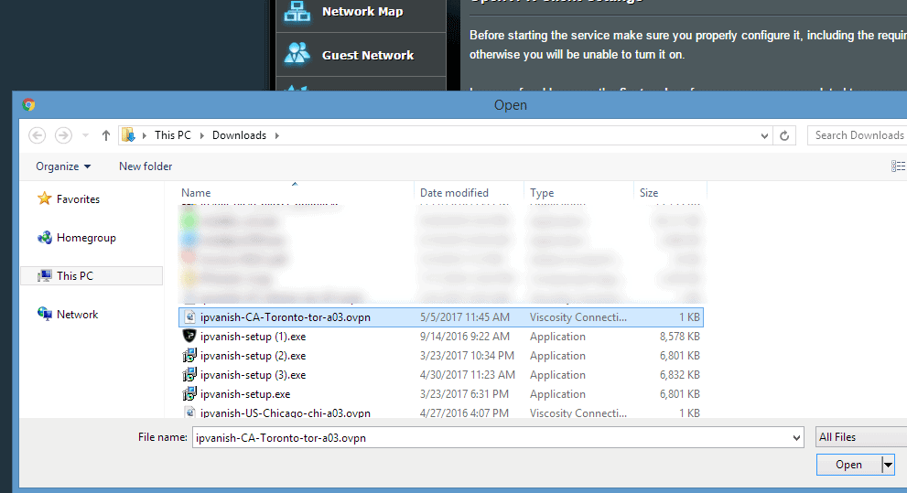Select Favorites in navigation pane

78,199
